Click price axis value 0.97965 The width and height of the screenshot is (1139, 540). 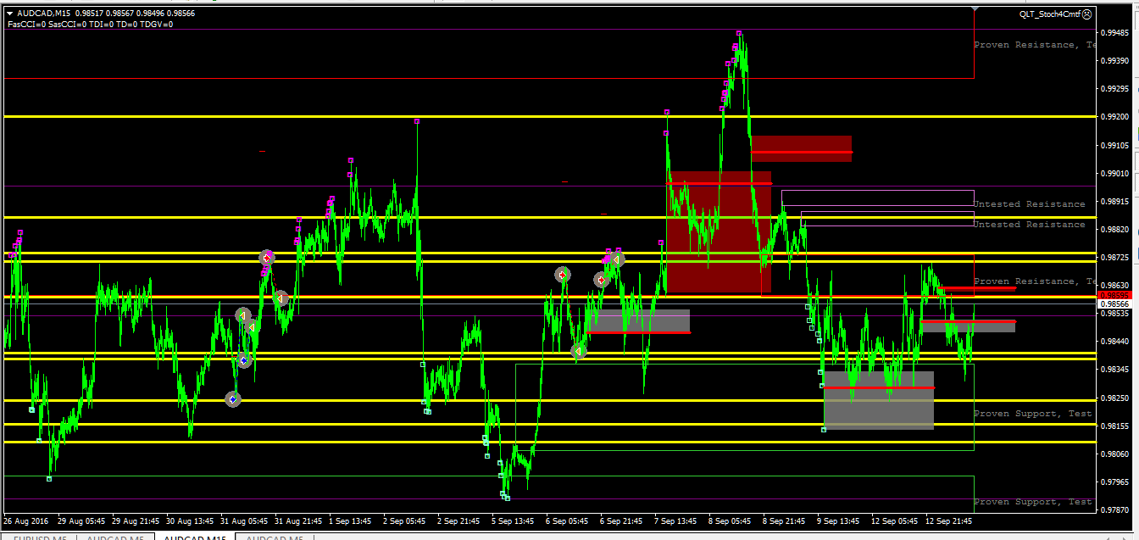click(x=1114, y=482)
